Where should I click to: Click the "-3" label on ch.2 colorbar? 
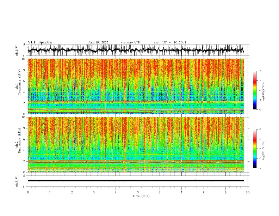click(260, 130)
